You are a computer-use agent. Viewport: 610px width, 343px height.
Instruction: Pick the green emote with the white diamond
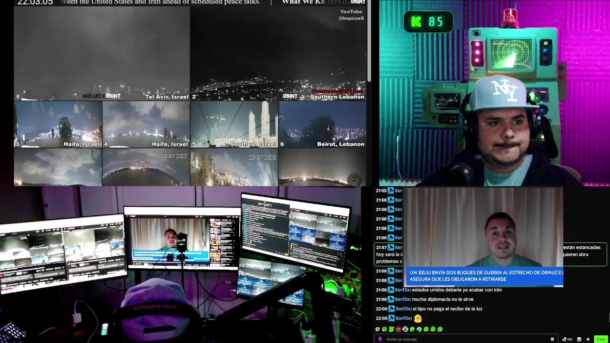pyautogui.click(x=419, y=329)
